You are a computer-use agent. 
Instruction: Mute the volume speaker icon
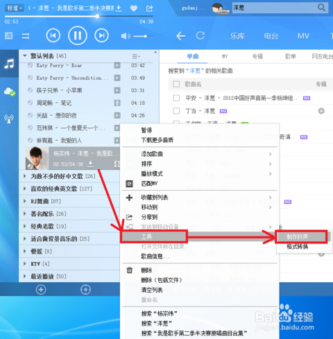click(x=126, y=36)
